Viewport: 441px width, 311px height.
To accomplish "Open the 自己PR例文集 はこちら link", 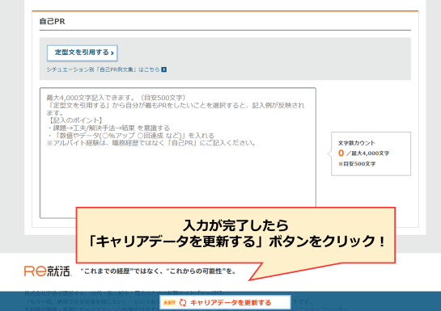I will [x=107, y=69].
